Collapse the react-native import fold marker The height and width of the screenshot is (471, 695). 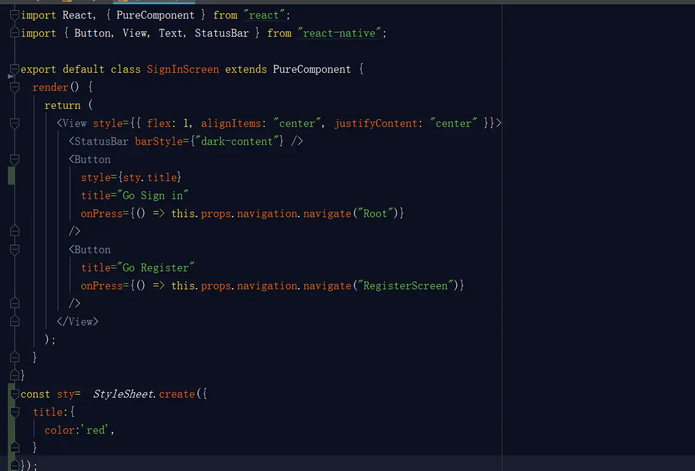(x=14, y=33)
